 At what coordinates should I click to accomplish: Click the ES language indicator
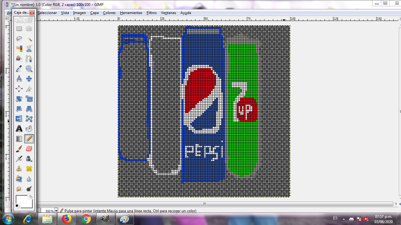pos(335,218)
